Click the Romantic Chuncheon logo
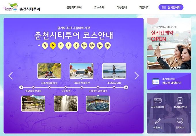The width and height of the screenshot is (196, 136). click(10, 7)
